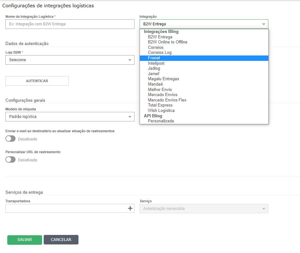Click the Transportadora text input
The width and height of the screenshot is (300, 253).
point(65,208)
